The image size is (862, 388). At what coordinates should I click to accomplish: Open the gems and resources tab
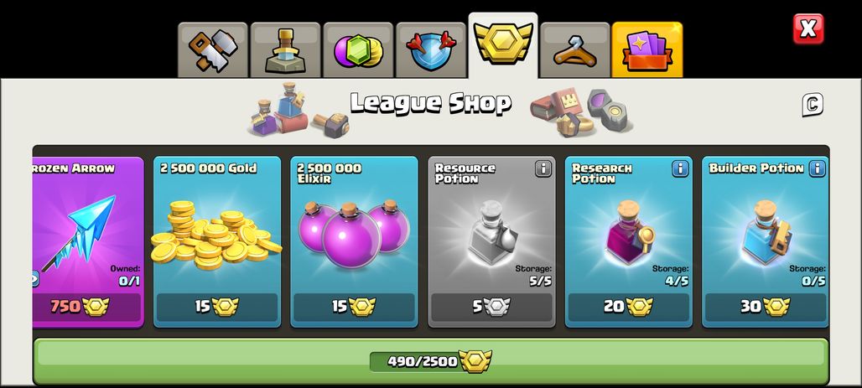[x=358, y=50]
